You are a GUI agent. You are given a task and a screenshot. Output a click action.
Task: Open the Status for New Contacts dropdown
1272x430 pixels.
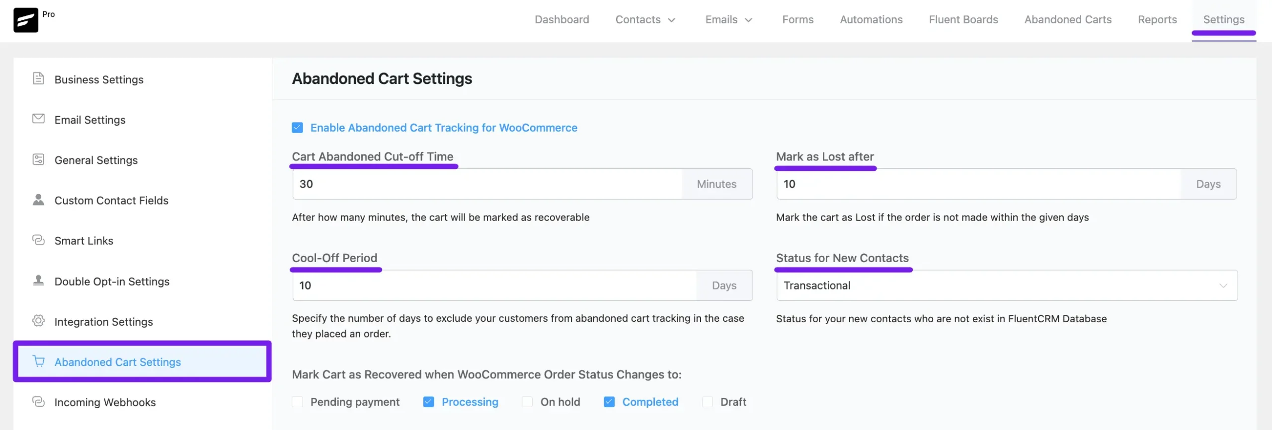[x=1007, y=286]
